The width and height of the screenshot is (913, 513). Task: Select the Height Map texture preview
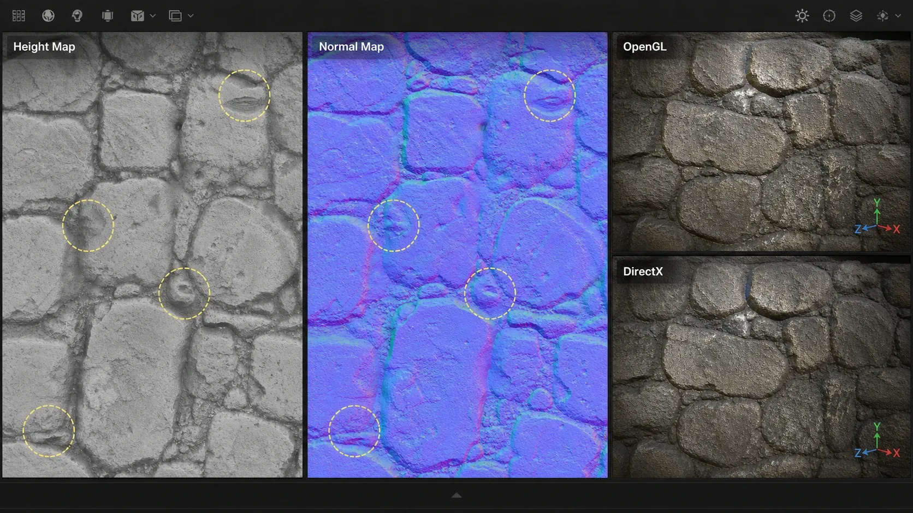pos(152,255)
